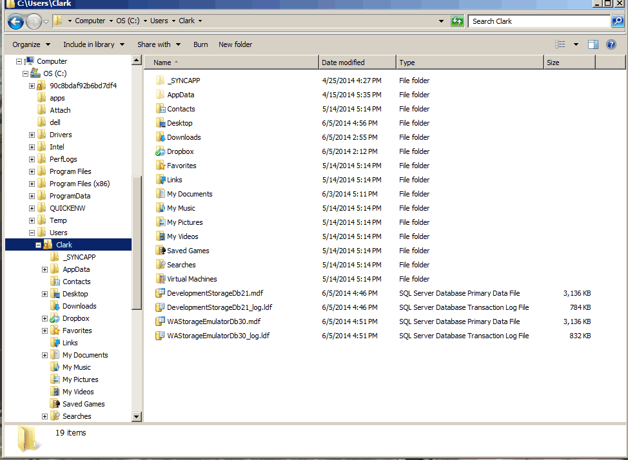Open the Help question mark icon
The width and height of the screenshot is (628, 460).
(611, 44)
